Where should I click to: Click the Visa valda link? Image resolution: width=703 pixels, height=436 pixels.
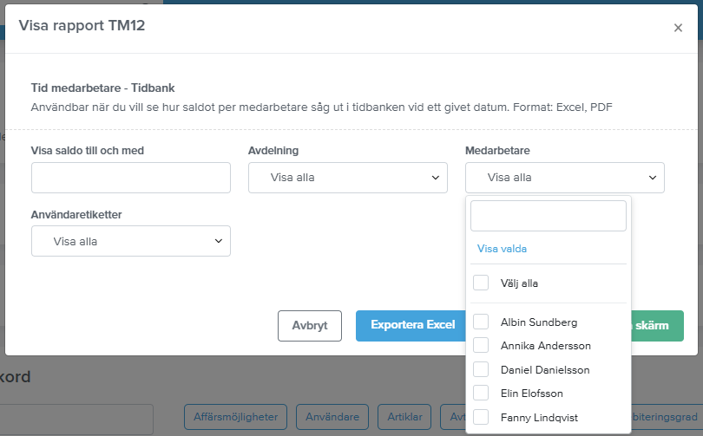click(x=502, y=249)
